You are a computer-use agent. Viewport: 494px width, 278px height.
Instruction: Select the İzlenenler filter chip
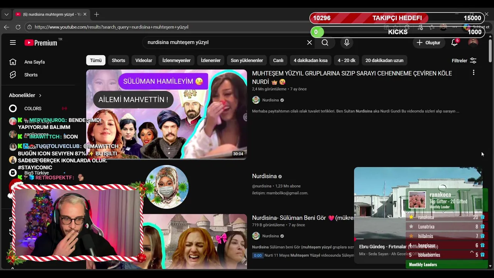211,60
